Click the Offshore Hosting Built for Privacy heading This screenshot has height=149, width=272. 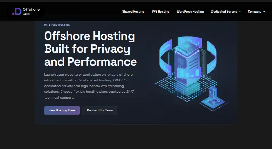coord(90,49)
